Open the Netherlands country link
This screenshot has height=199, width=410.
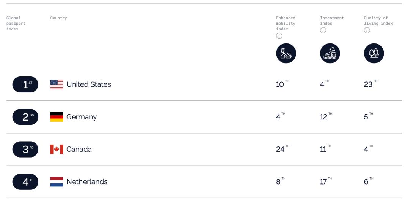click(87, 181)
